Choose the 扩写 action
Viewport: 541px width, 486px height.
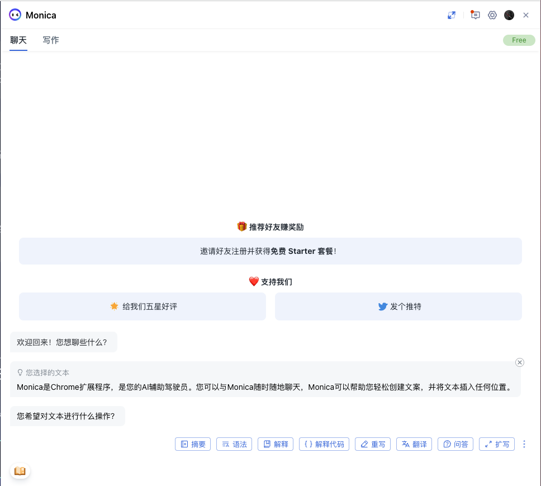tap(497, 444)
